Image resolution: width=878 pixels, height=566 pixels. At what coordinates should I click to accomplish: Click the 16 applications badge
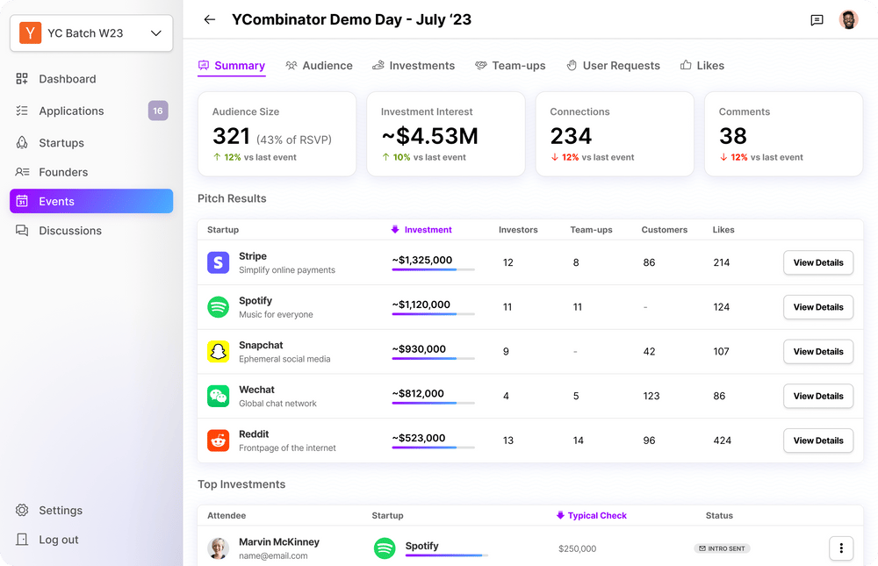coord(158,111)
